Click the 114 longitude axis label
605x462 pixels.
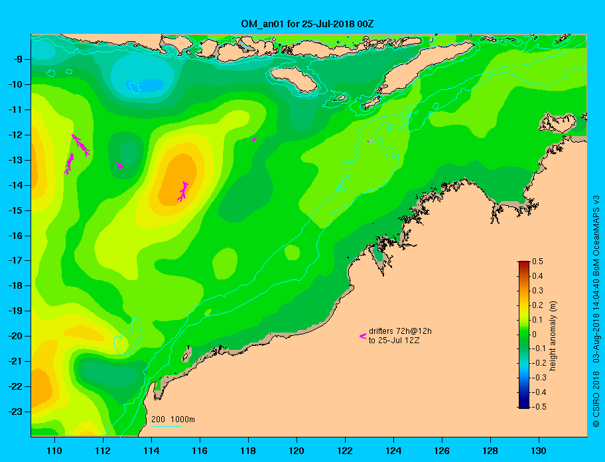(x=151, y=451)
